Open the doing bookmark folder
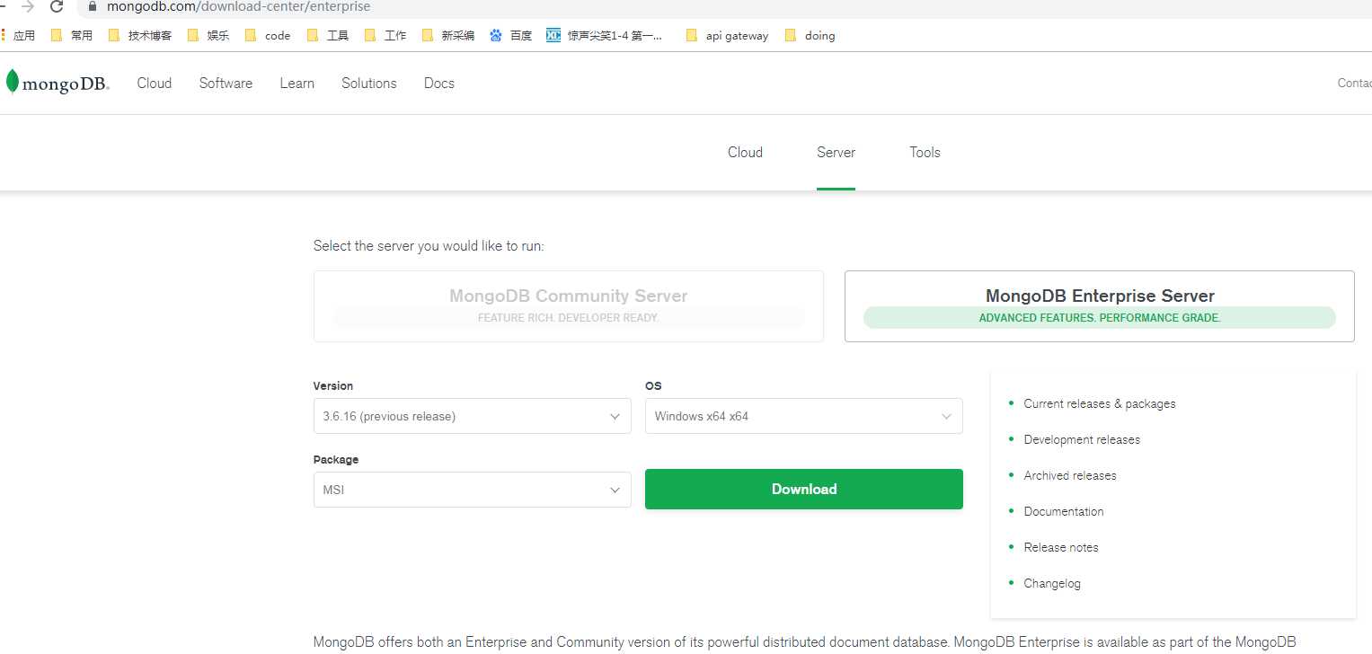The image size is (1372, 654). coord(810,36)
